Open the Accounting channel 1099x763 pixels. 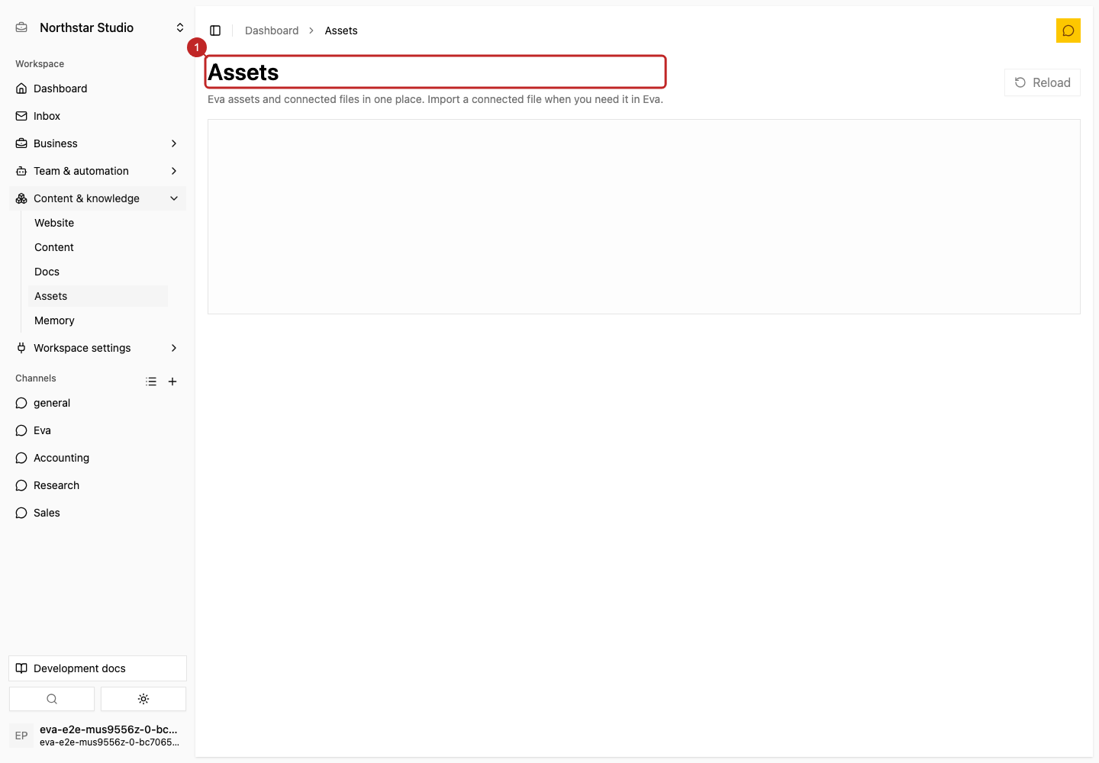[98, 458]
